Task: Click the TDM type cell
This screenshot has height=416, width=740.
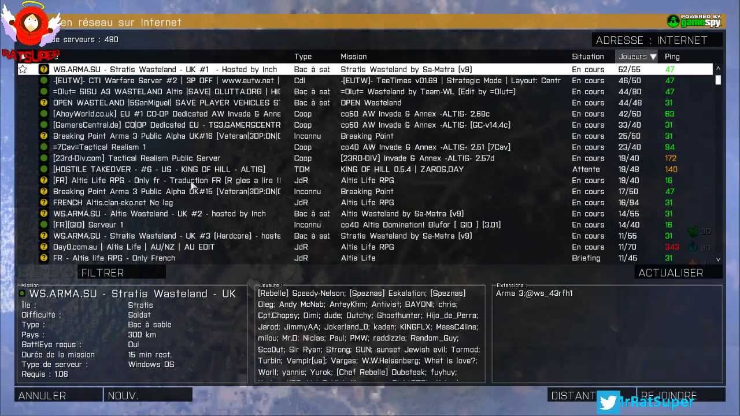Action: [302, 169]
